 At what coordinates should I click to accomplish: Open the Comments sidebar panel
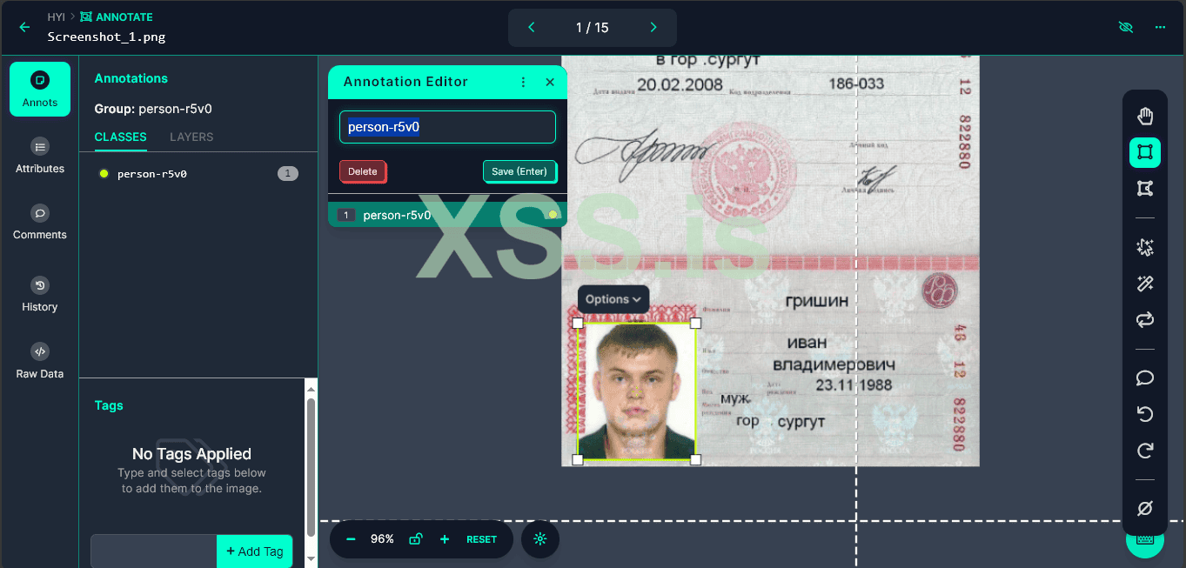[x=40, y=222]
